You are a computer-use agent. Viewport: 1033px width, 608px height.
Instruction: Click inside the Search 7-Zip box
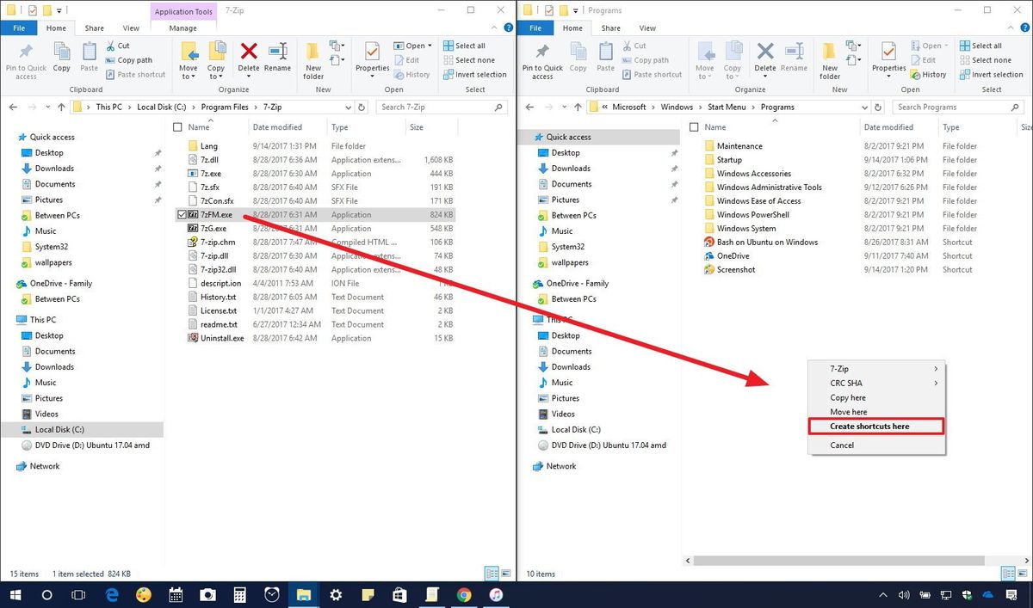[435, 107]
